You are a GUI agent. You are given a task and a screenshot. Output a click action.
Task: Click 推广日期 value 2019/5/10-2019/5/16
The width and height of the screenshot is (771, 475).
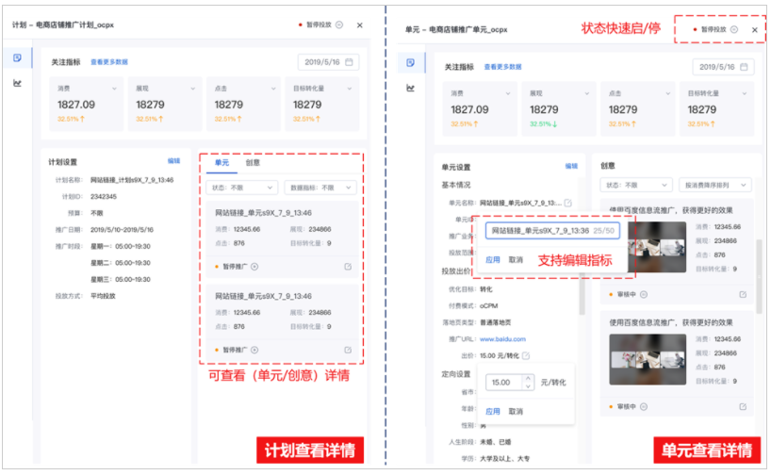pos(122,230)
